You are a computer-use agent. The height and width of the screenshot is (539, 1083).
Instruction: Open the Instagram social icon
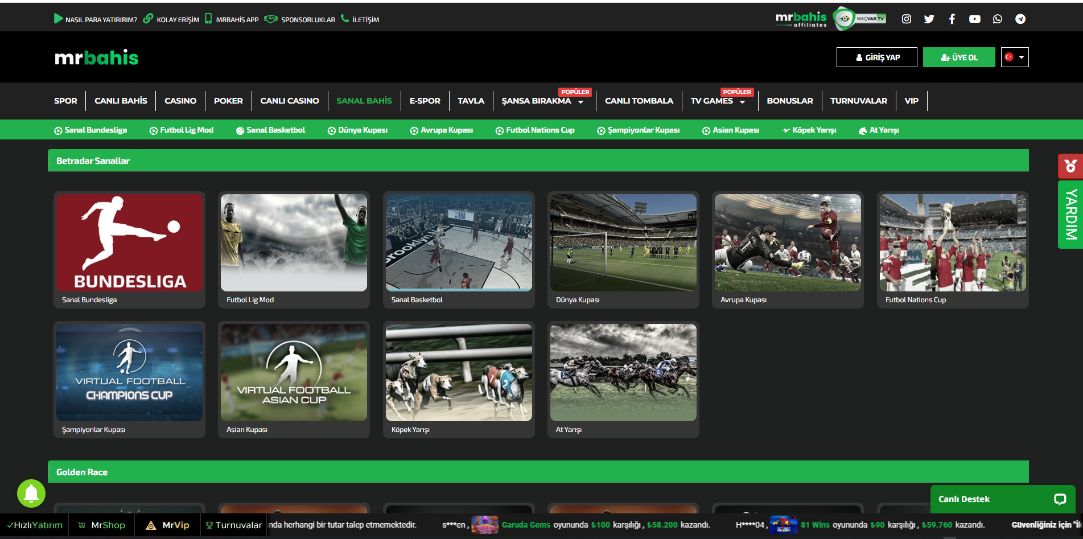(906, 19)
